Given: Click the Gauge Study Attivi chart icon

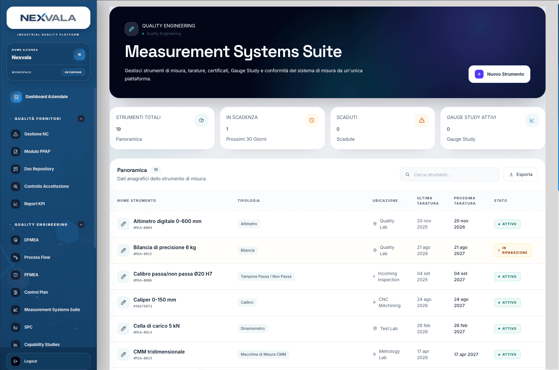Looking at the screenshot, I should pyautogui.click(x=532, y=120).
